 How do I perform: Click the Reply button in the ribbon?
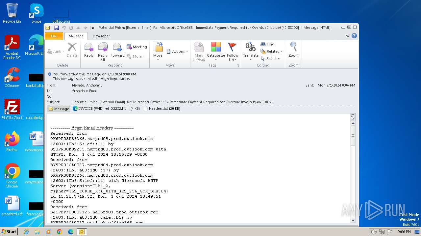click(89, 51)
